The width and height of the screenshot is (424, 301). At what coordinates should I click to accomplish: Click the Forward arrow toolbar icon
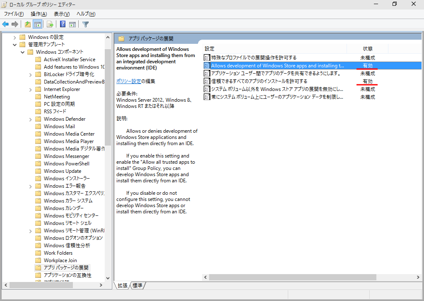pyautogui.click(x=15, y=24)
